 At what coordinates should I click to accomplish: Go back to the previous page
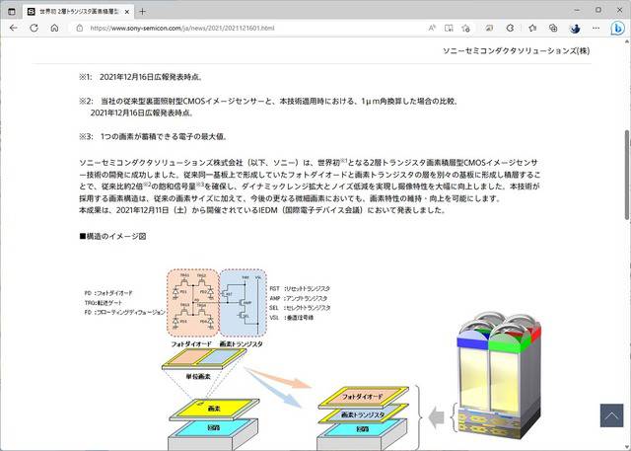click(13, 28)
